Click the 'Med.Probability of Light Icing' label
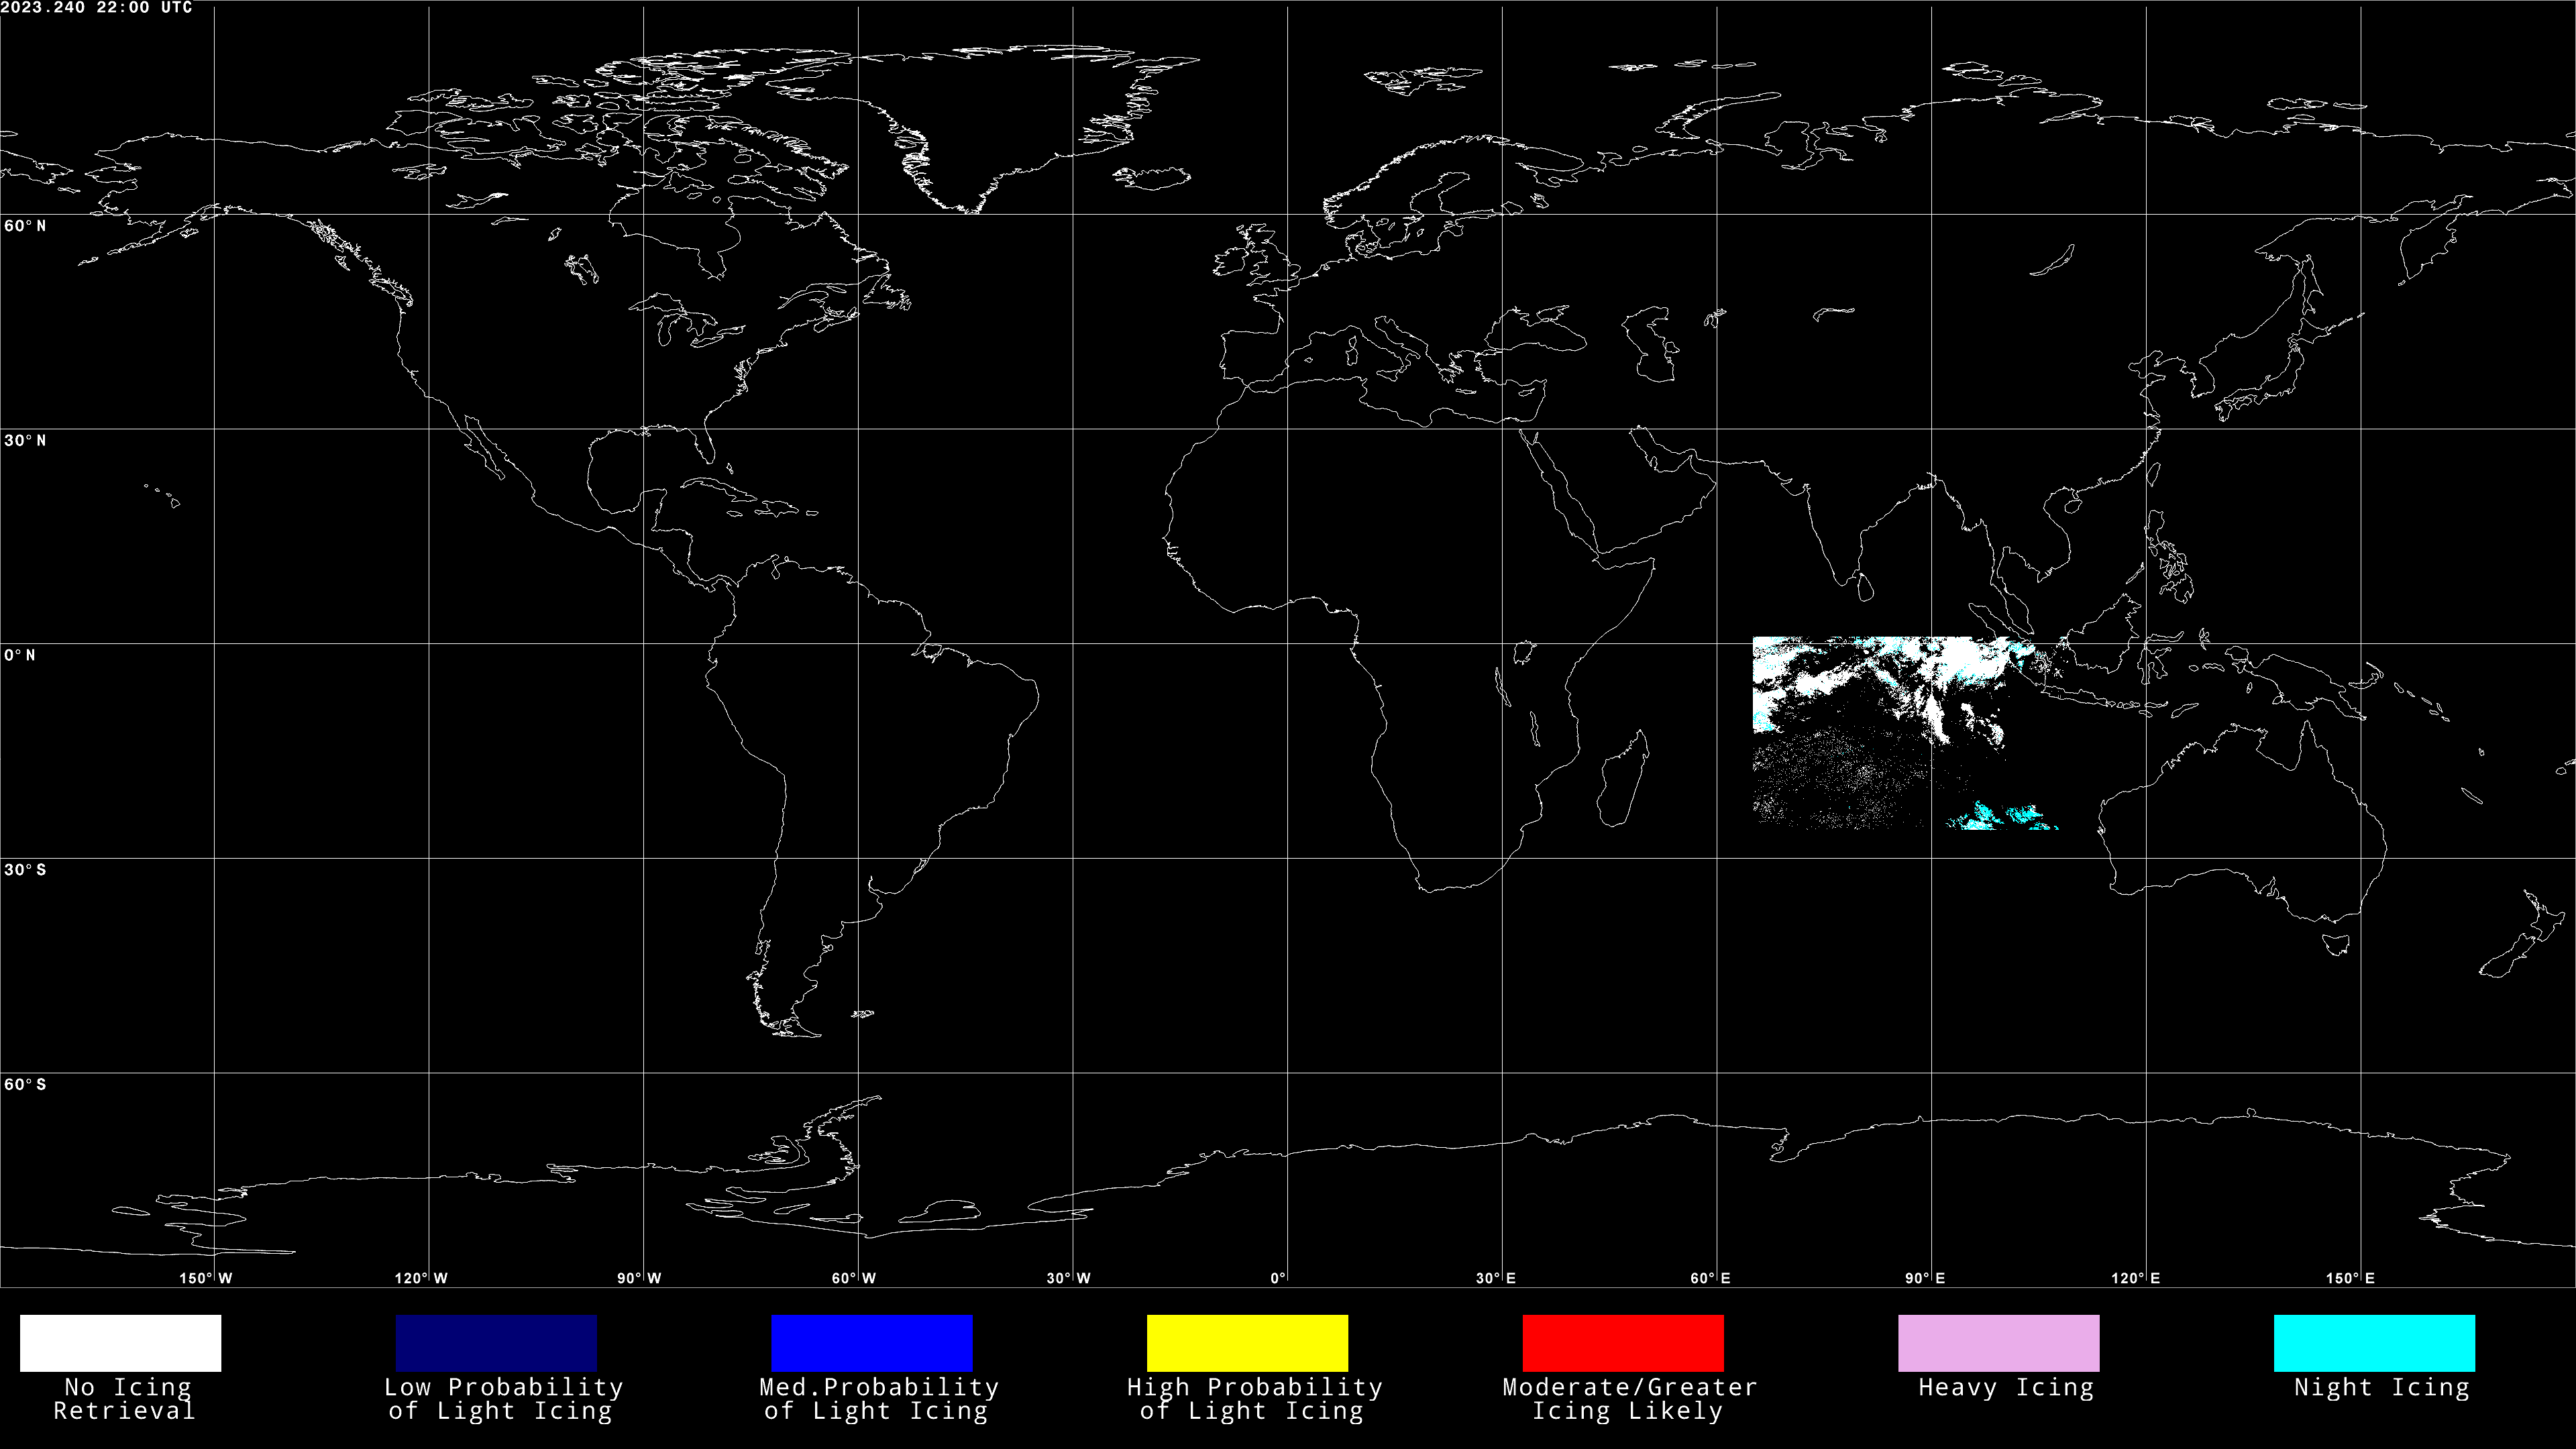The height and width of the screenshot is (1449, 2576). [x=878, y=1399]
